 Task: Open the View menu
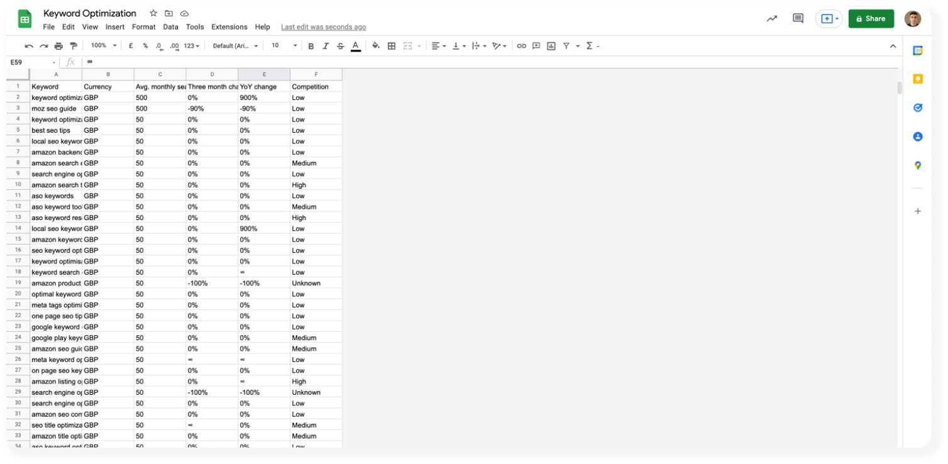click(90, 27)
